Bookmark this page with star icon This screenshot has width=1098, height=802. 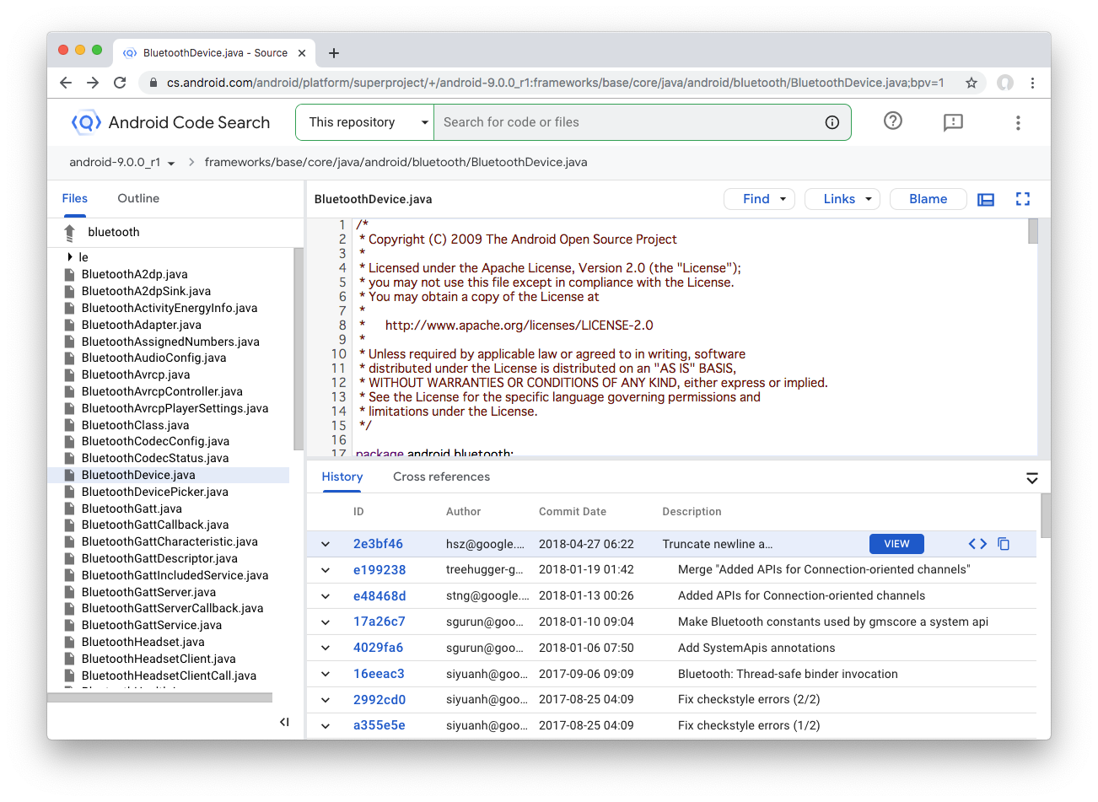[x=972, y=83]
